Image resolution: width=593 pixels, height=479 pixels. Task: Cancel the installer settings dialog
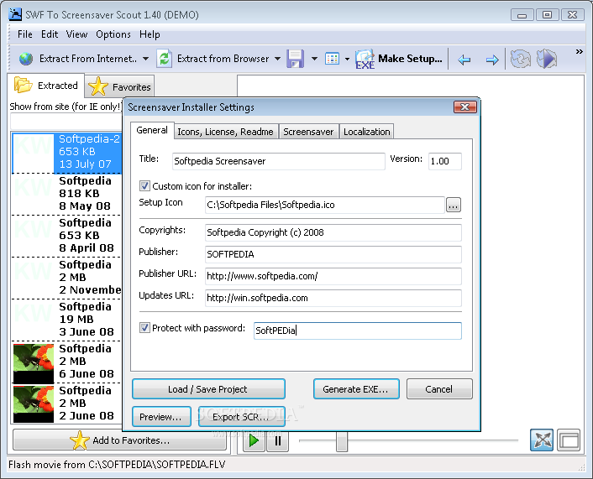(x=439, y=389)
